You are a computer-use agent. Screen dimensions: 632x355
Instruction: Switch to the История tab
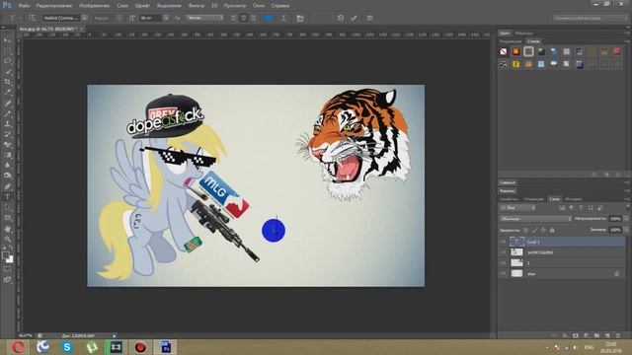[573, 199]
